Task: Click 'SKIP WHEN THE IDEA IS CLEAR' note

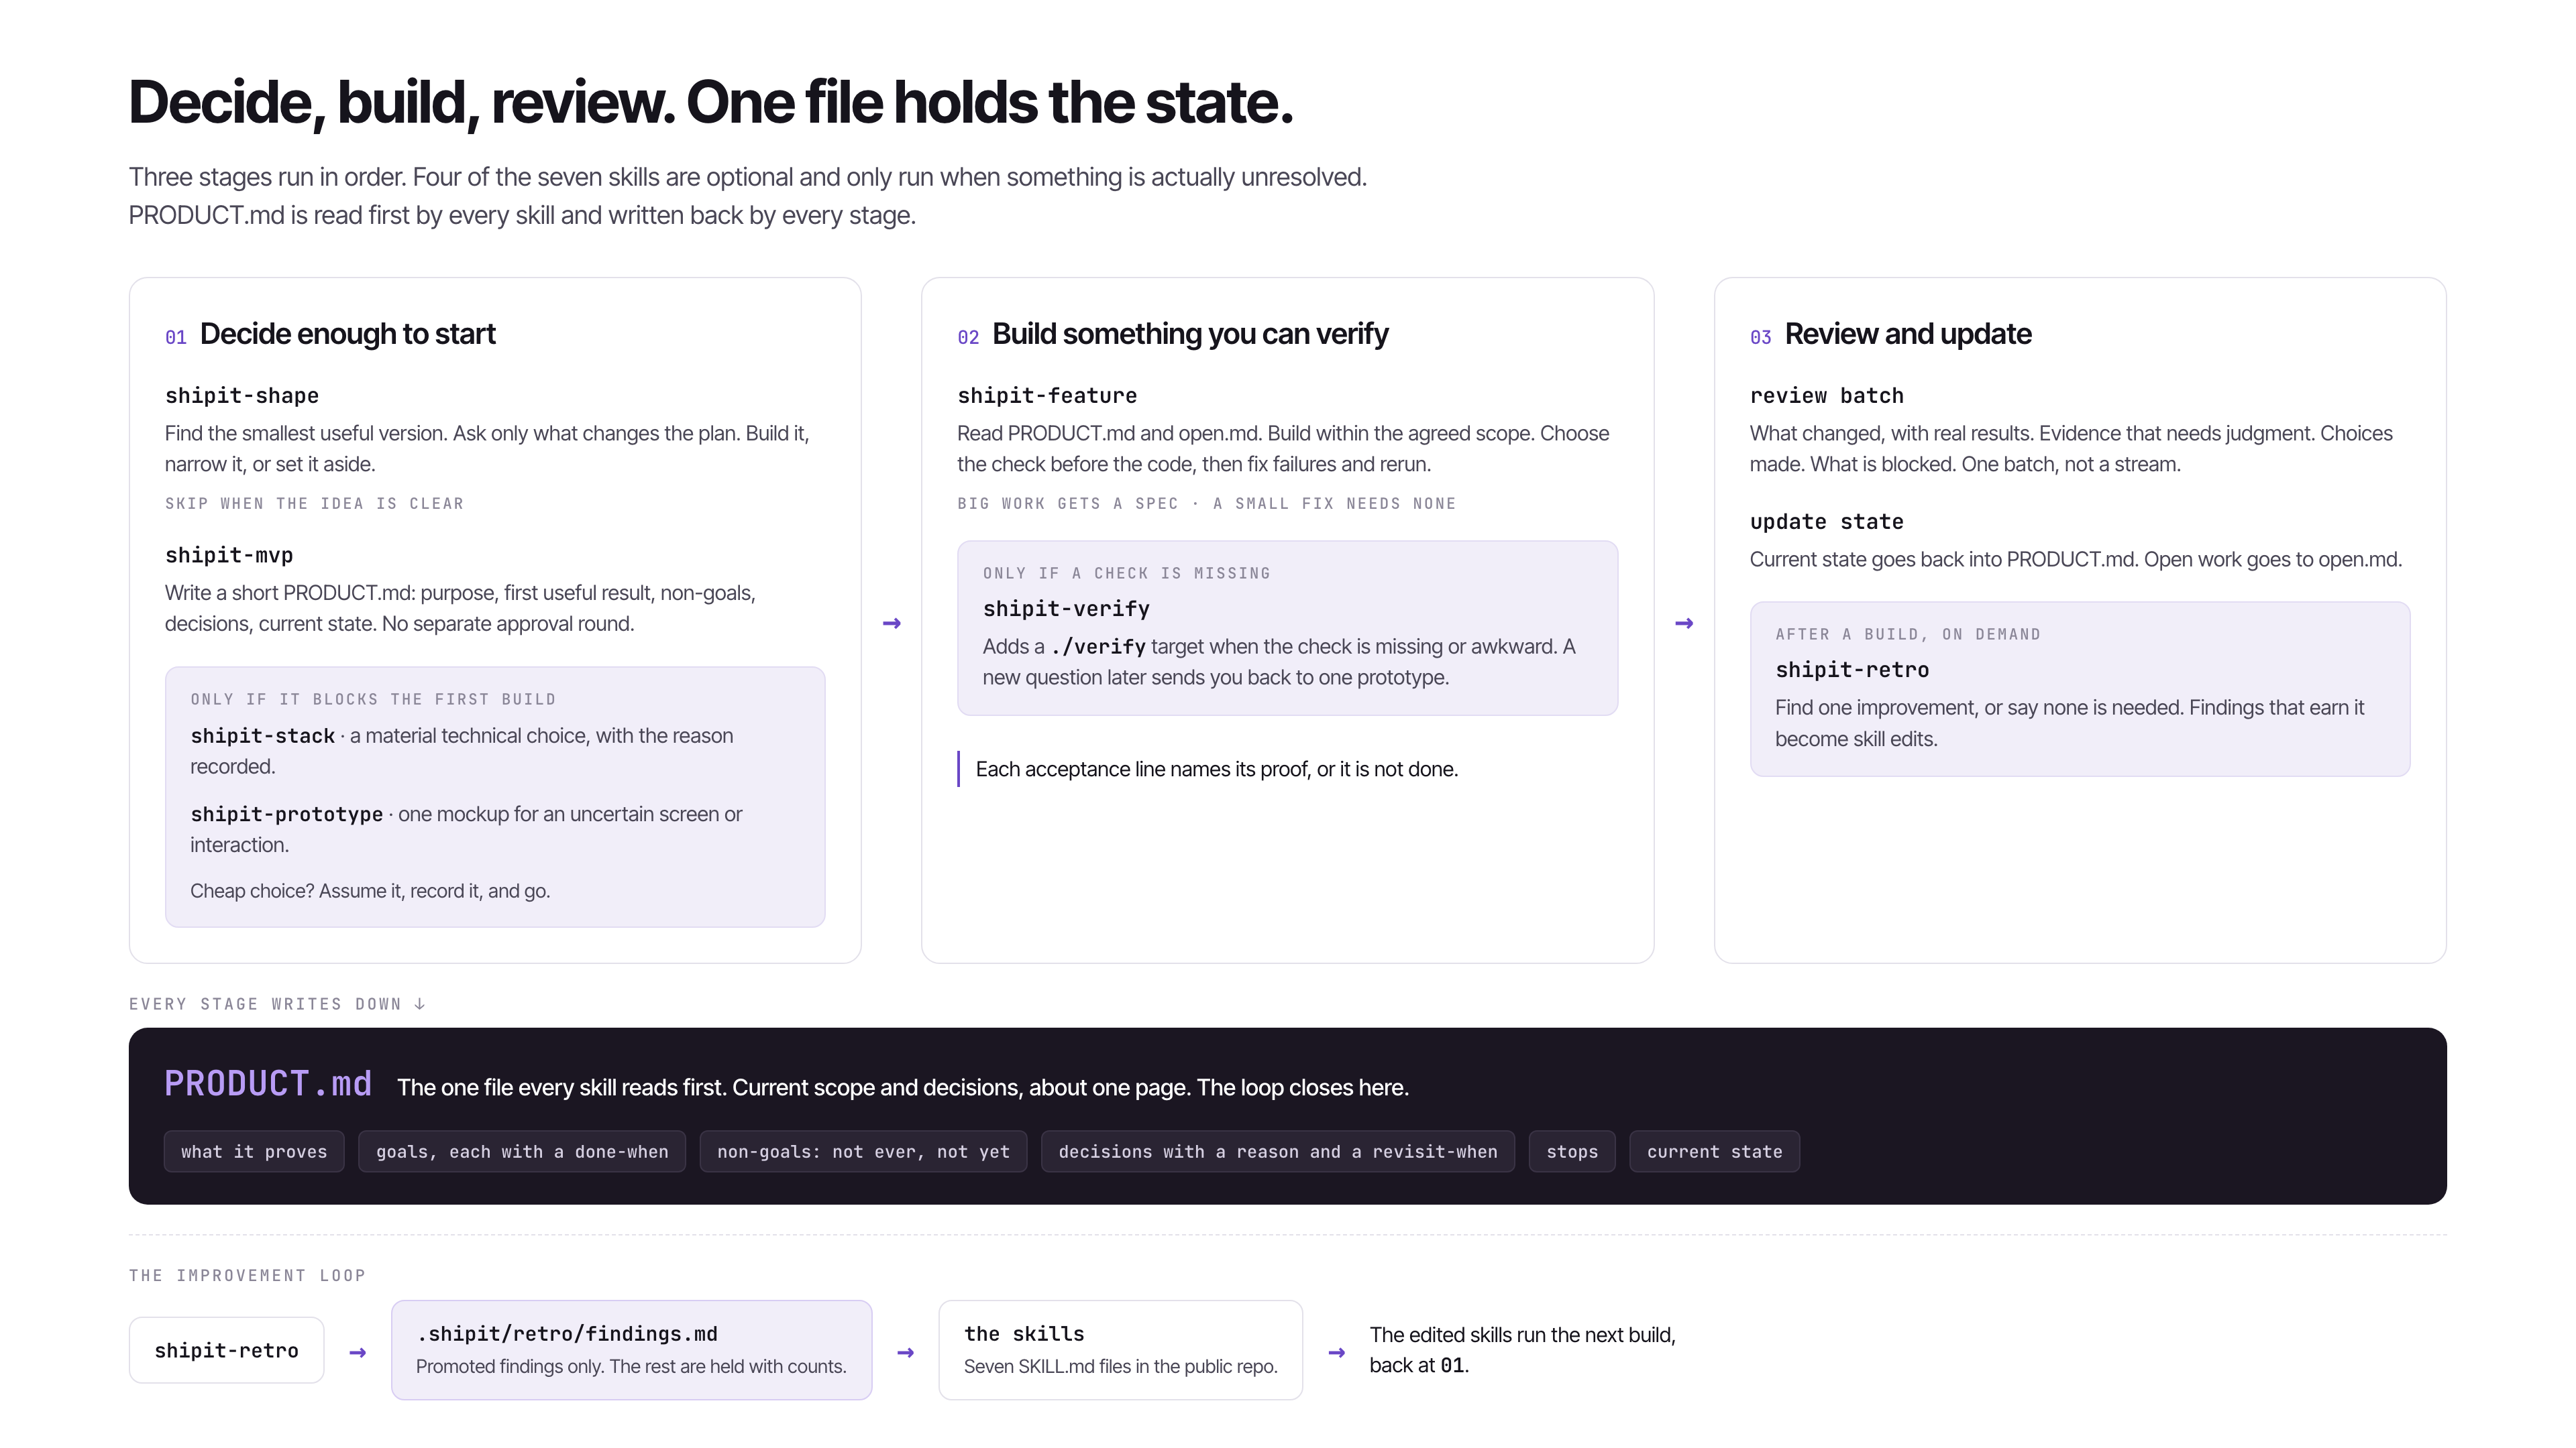Action: tap(314, 503)
